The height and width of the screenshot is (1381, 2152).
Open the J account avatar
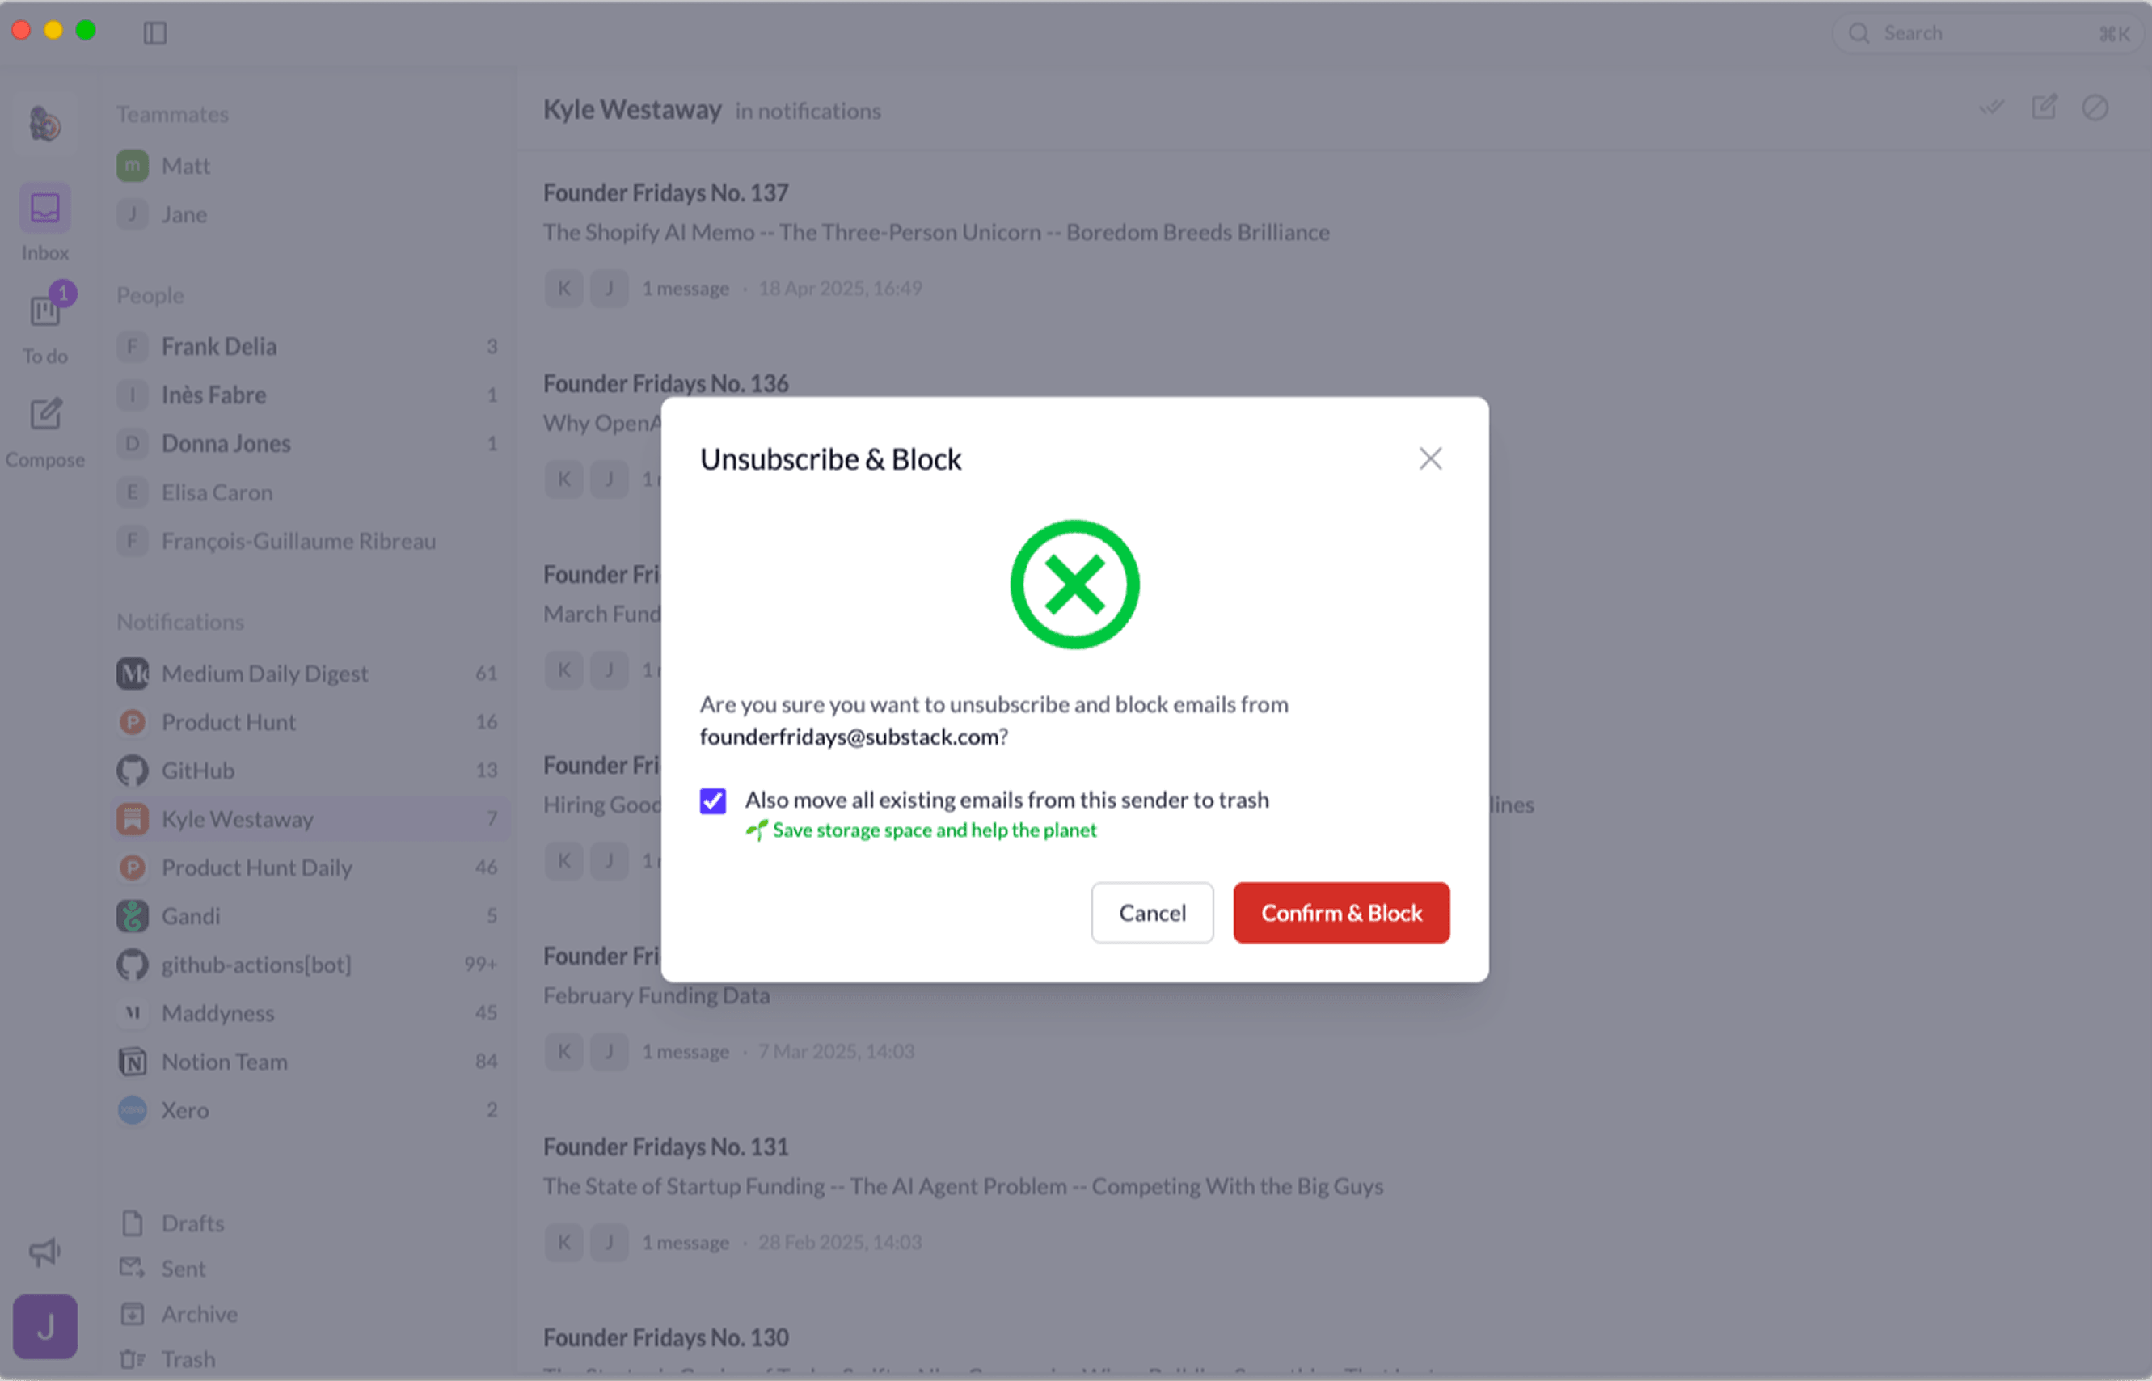coord(44,1326)
